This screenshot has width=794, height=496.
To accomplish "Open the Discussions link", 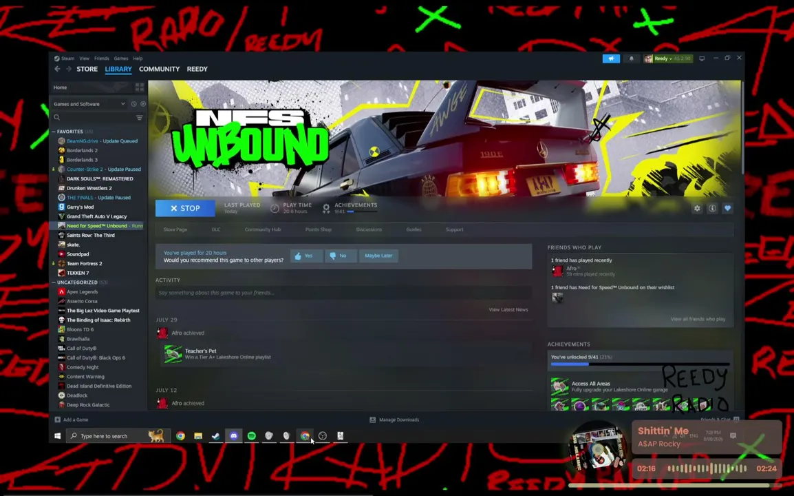I will coord(369,229).
